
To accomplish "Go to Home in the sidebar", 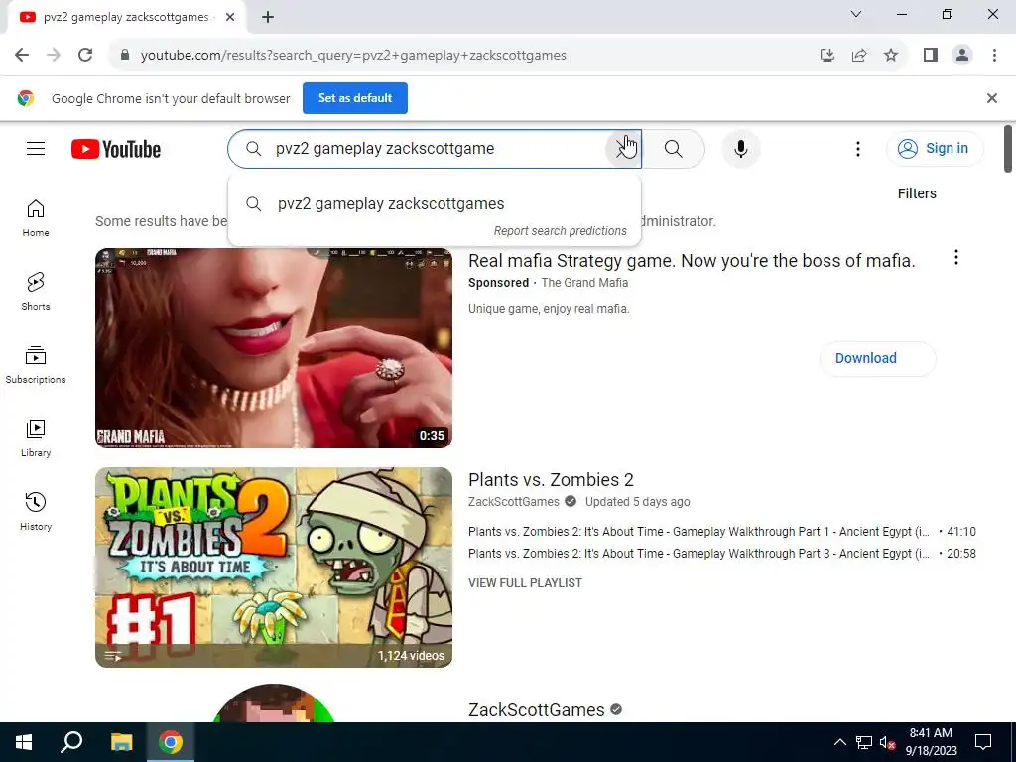I will point(36,218).
